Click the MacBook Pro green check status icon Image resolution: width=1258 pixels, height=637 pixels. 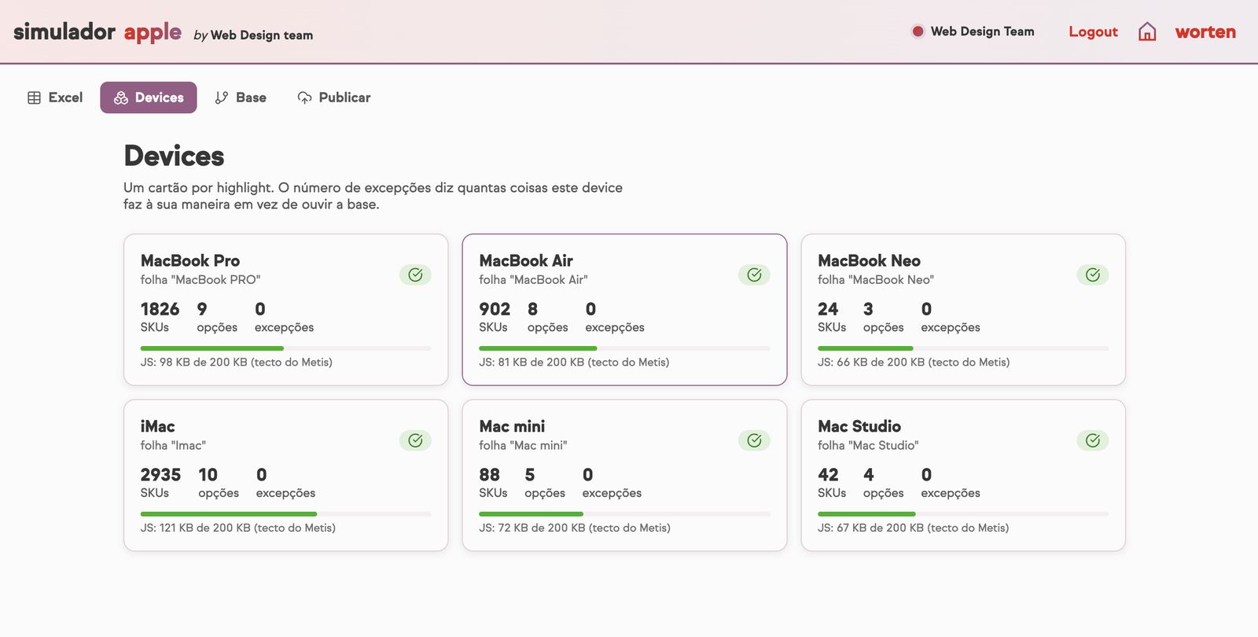(x=415, y=274)
